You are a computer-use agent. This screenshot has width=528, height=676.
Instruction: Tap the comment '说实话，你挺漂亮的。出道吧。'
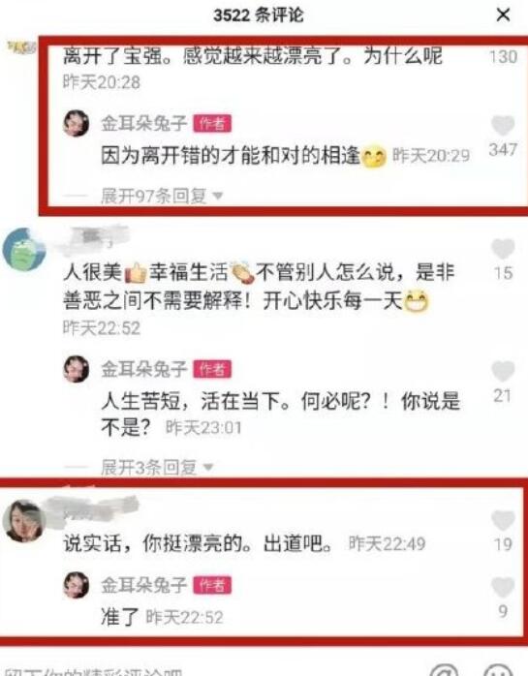coord(198,543)
